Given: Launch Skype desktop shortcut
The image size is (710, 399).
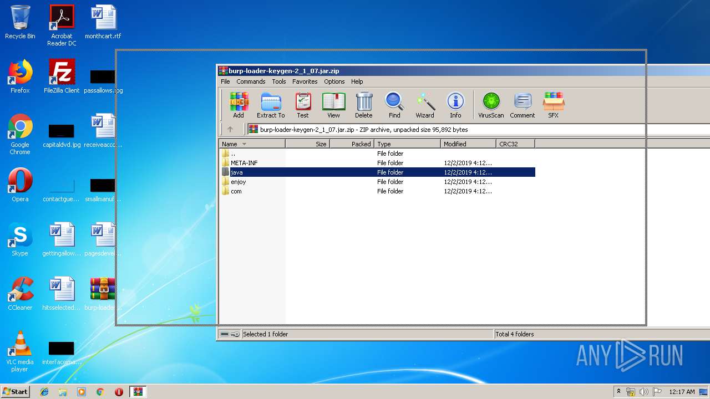Looking at the screenshot, I should tap(20, 239).
